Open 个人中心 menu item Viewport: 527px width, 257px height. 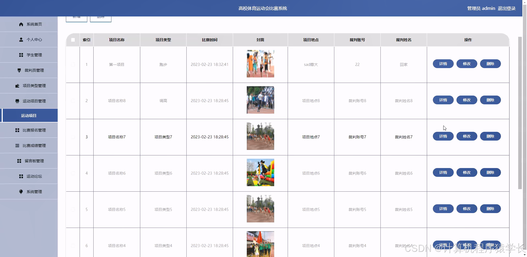29,40
